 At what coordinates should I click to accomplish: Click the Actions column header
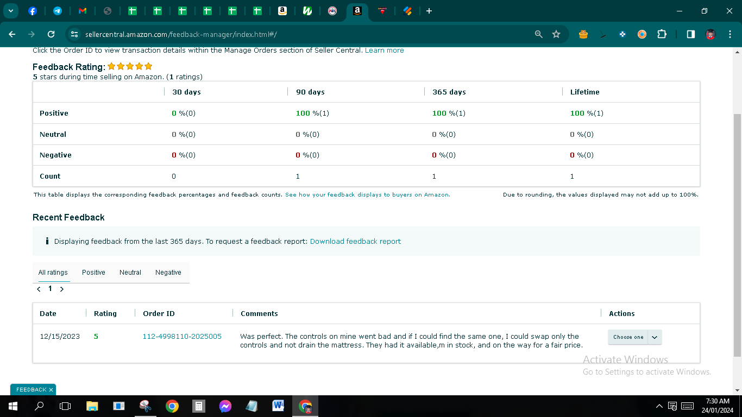622,313
